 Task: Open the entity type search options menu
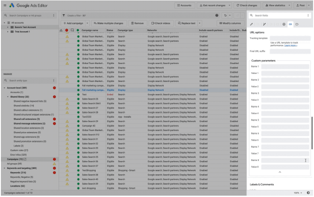pyautogui.click(x=54, y=80)
